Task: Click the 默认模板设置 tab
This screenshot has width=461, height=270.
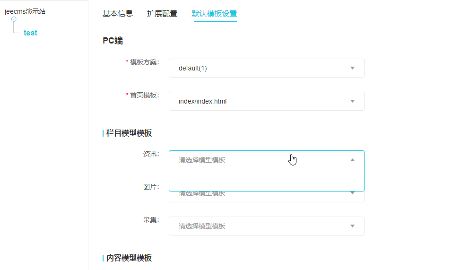Action: [214, 13]
